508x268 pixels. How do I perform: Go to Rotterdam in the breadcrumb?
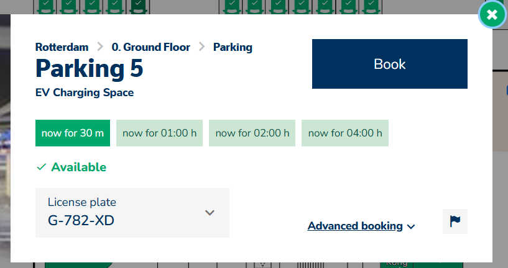coord(62,47)
